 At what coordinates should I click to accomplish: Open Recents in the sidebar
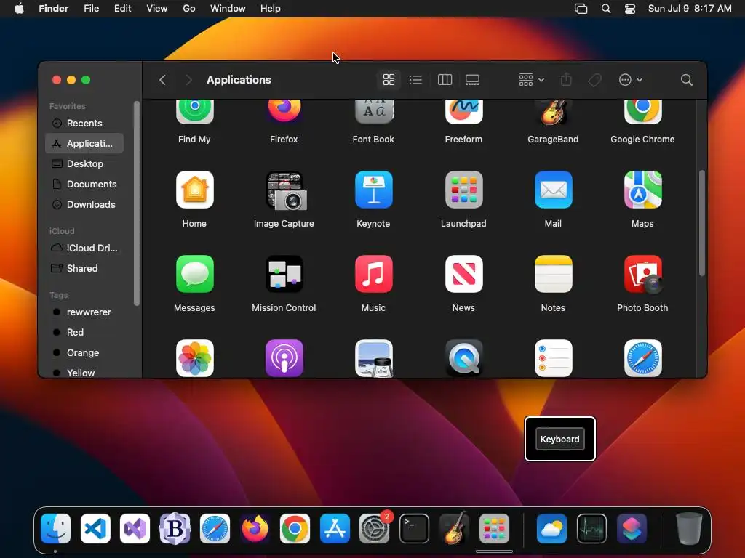tap(84, 123)
